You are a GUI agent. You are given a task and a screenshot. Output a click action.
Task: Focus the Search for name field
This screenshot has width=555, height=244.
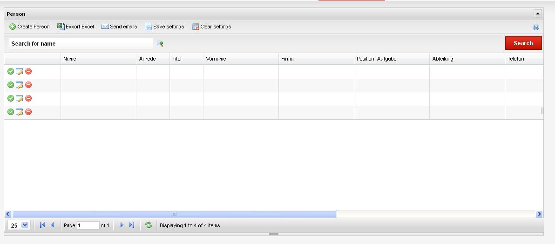click(81, 44)
